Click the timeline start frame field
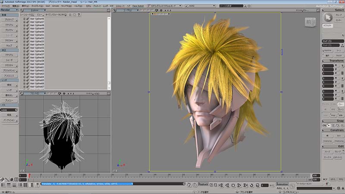The image size is (345, 194). 23,175
